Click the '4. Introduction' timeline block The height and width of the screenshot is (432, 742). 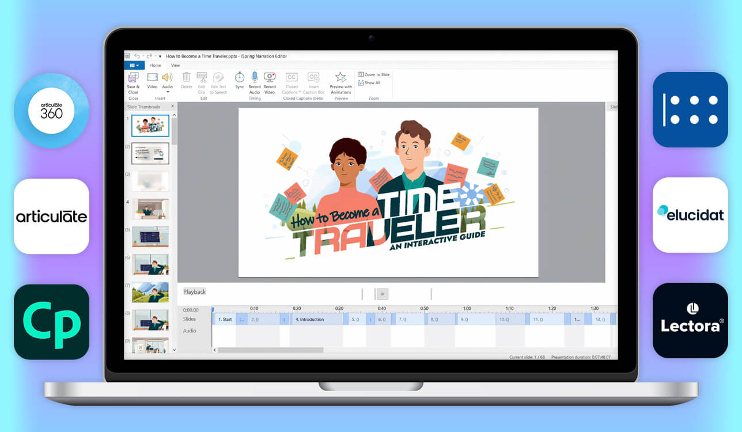coord(317,319)
